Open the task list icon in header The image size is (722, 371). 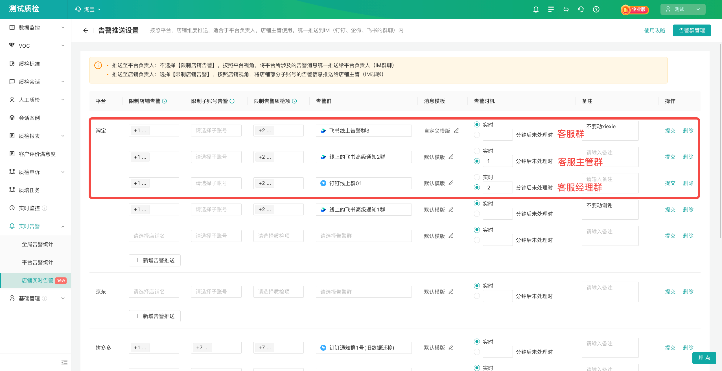pos(551,9)
